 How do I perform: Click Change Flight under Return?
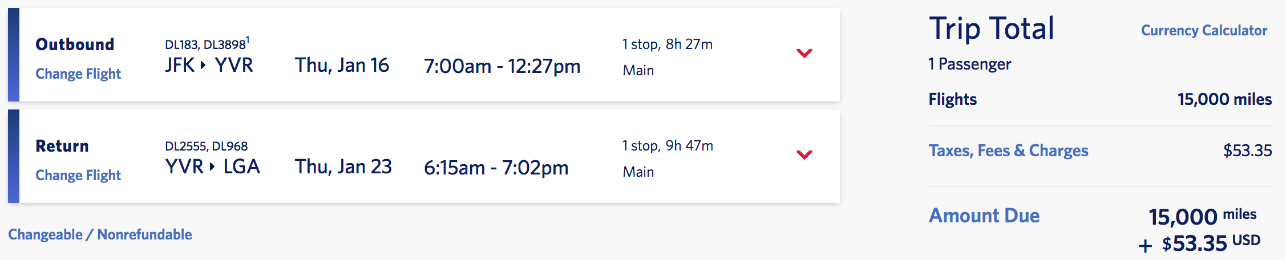[x=78, y=176]
